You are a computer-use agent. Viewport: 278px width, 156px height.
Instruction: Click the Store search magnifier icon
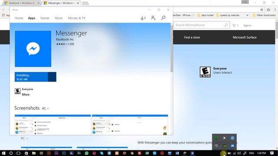click(x=163, y=18)
